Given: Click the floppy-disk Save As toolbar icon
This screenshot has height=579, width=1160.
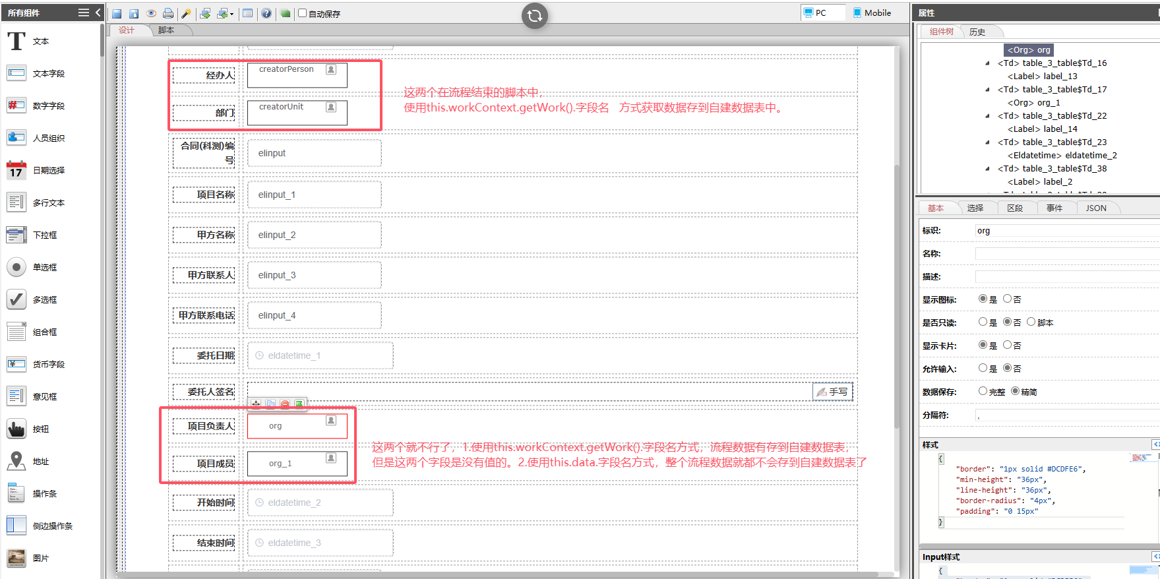Looking at the screenshot, I should pos(134,13).
